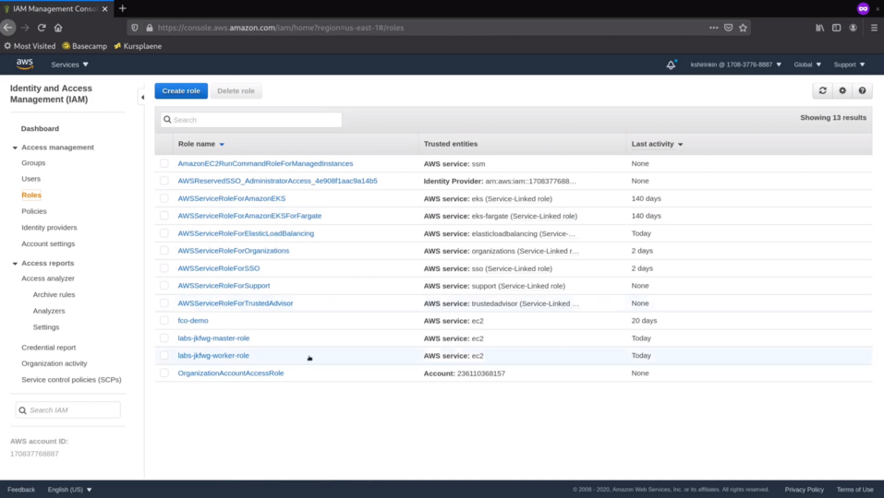Collapse the Access reports section
This screenshot has width=884, height=498.
pos(15,264)
